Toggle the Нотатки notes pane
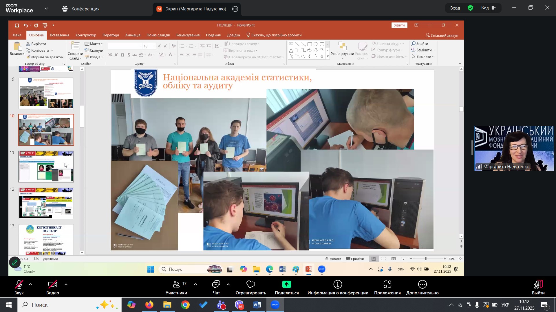Screen dimensions: 556x312 tap(333, 259)
